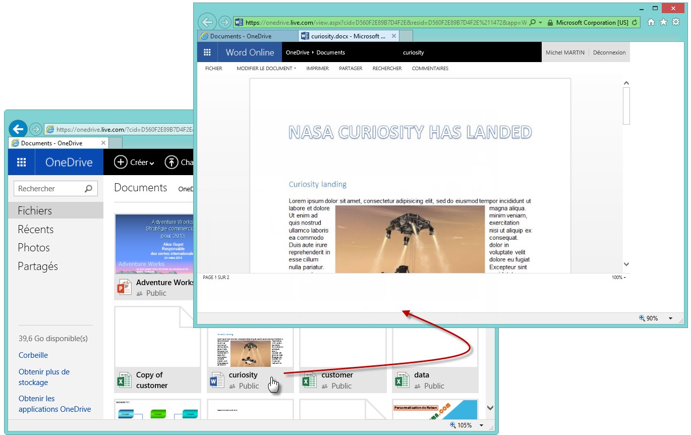This screenshot has height=435, width=691.
Task: Click the Déconnexion link
Action: 609,52
